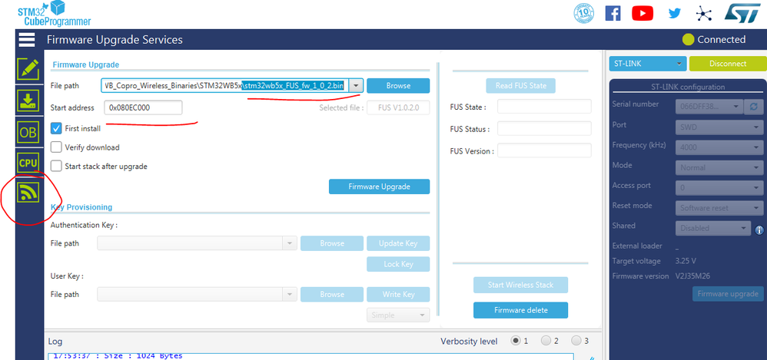Enable Start stack after upgrade checkbox
The image size is (767, 360).
tap(56, 166)
